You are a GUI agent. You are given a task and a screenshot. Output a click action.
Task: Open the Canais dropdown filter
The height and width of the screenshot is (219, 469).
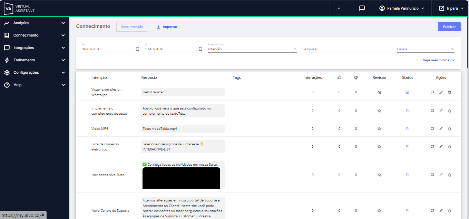425,49
